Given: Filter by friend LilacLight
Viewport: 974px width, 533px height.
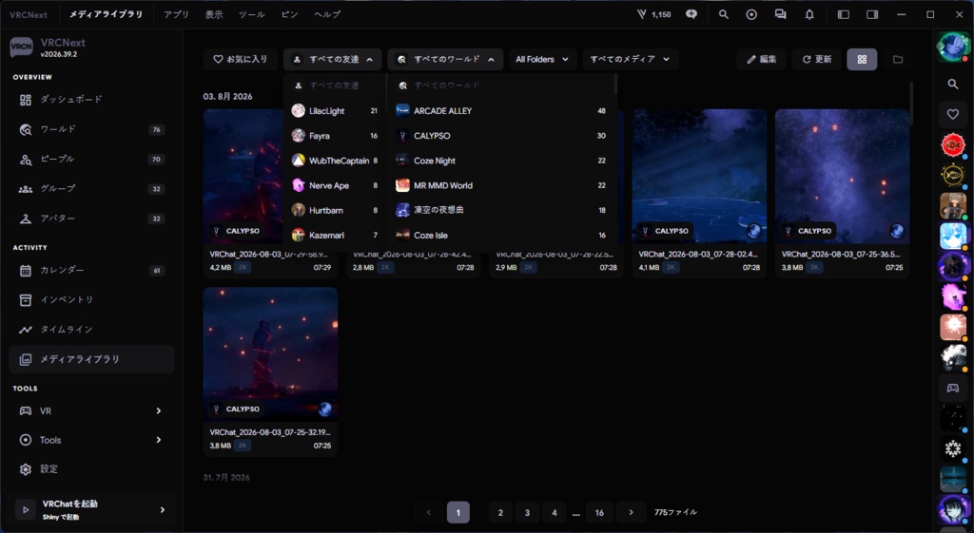Looking at the screenshot, I should pyautogui.click(x=334, y=111).
